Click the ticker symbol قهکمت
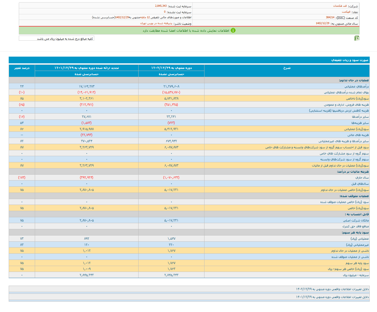The width and height of the screenshot is (377, 312). coord(346,12)
